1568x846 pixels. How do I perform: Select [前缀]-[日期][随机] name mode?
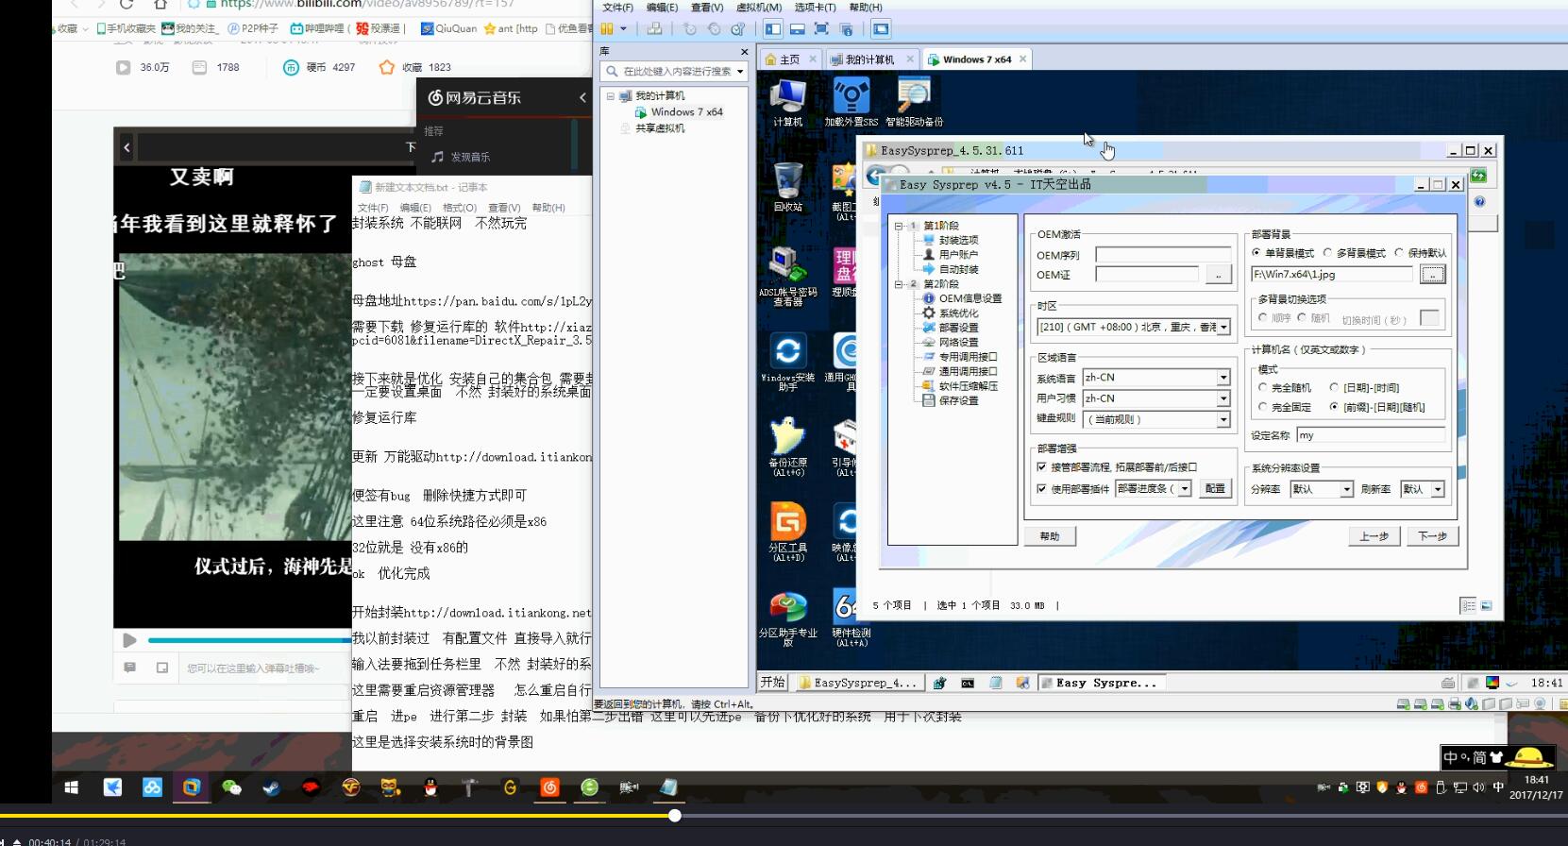1334,407
